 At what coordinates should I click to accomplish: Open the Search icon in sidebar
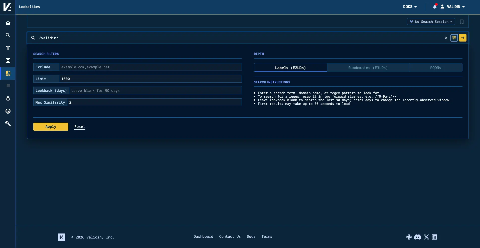[8, 35]
